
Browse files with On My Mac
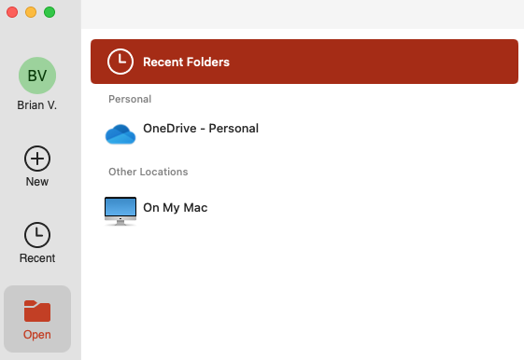pos(175,208)
